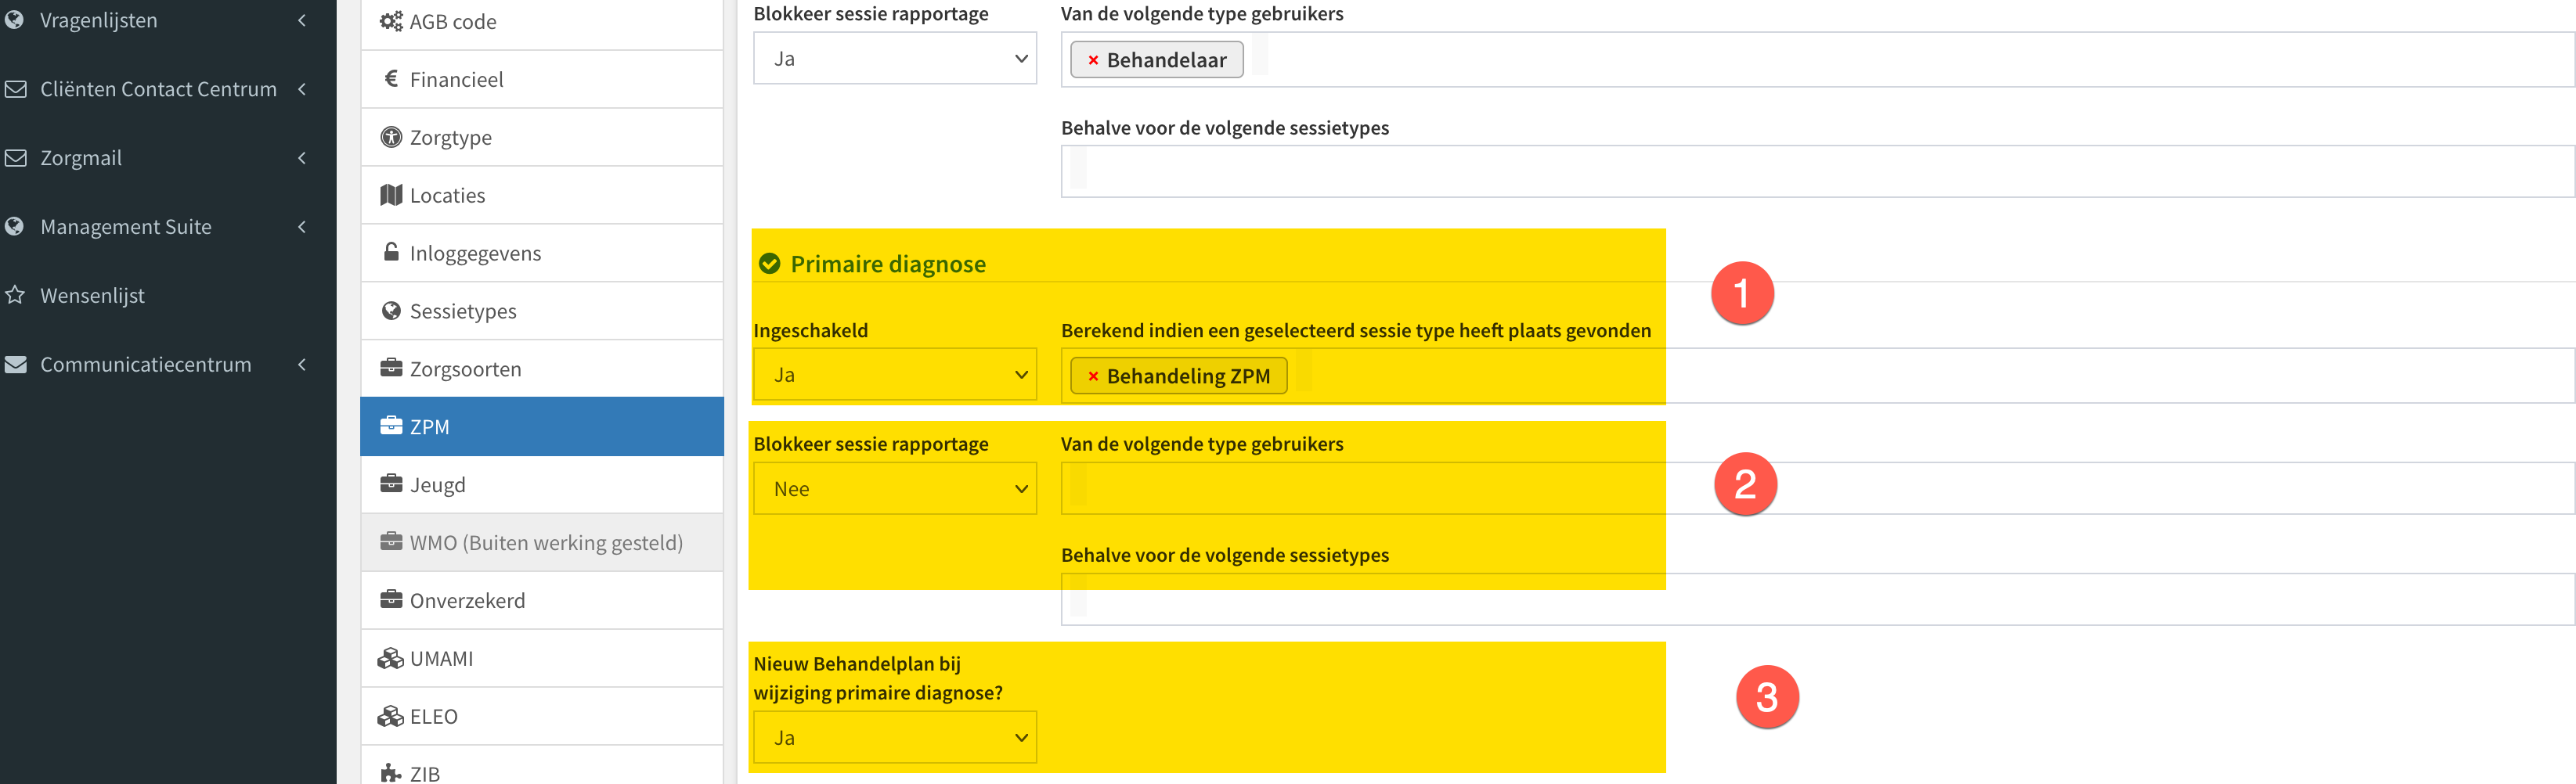Click the AGB code gears icon
2576x784 pixels.
point(391,21)
